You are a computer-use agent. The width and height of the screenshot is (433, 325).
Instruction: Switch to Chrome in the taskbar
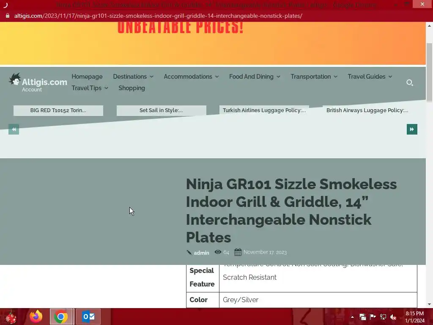(61, 317)
